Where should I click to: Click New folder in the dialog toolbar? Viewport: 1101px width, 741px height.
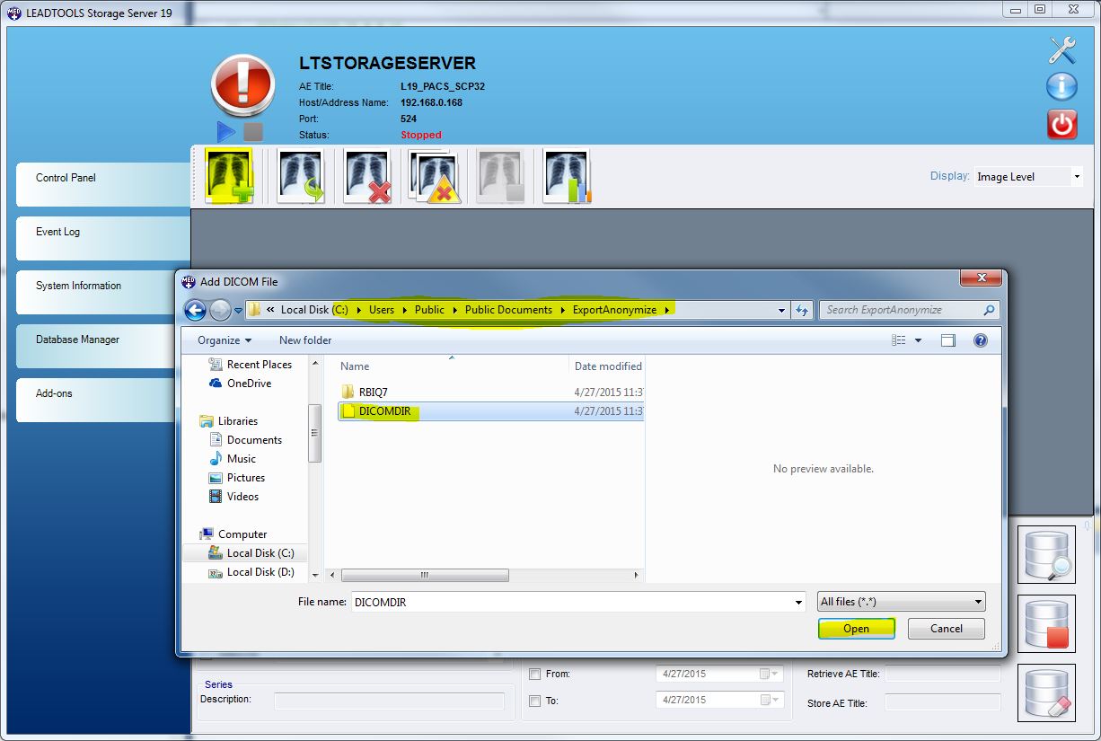point(305,340)
